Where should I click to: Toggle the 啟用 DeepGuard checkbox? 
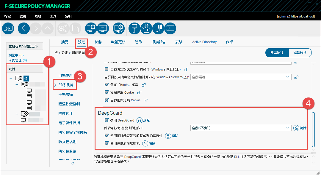(x=107, y=120)
